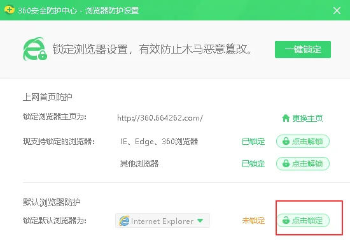This screenshot has width=350, height=252.
Task: Click the 现支持锁定的浏览器 label
Action: 59,142
